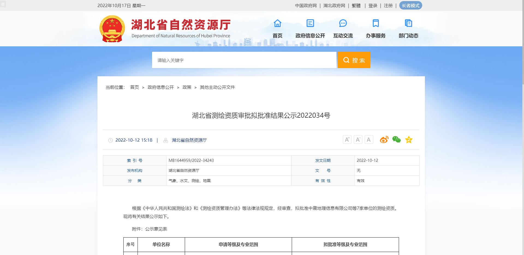Screen dimensions: 524x255
Task: Increase font size with A+ control
Action: tap(347, 139)
